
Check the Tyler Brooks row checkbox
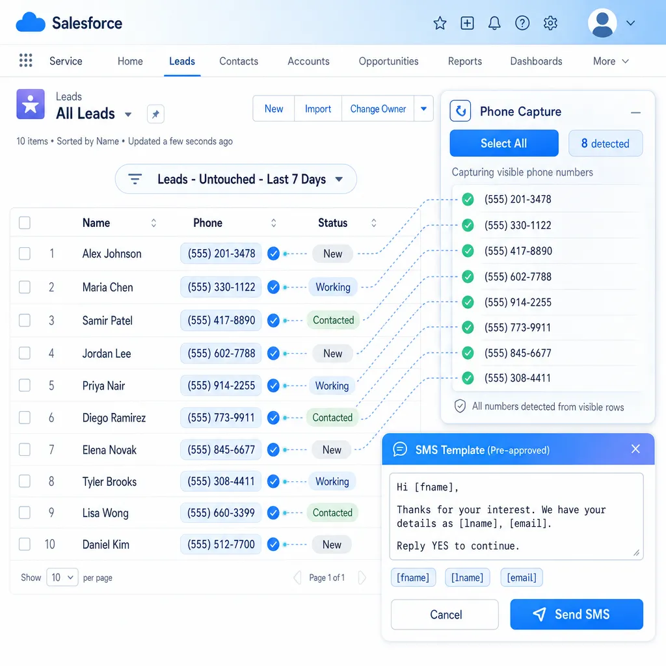25,481
